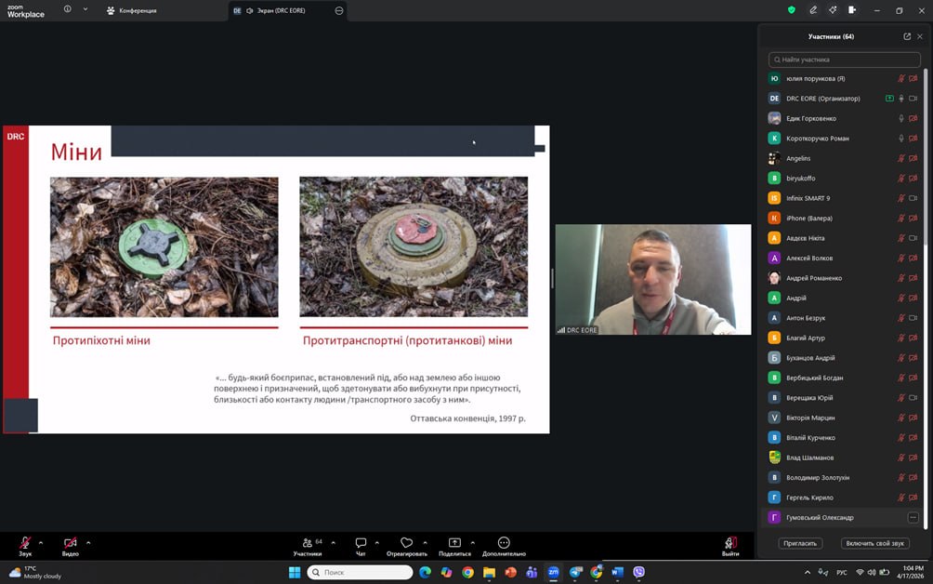Turn on camera via the Видео button
The height and width of the screenshot is (584, 933).
click(71, 543)
